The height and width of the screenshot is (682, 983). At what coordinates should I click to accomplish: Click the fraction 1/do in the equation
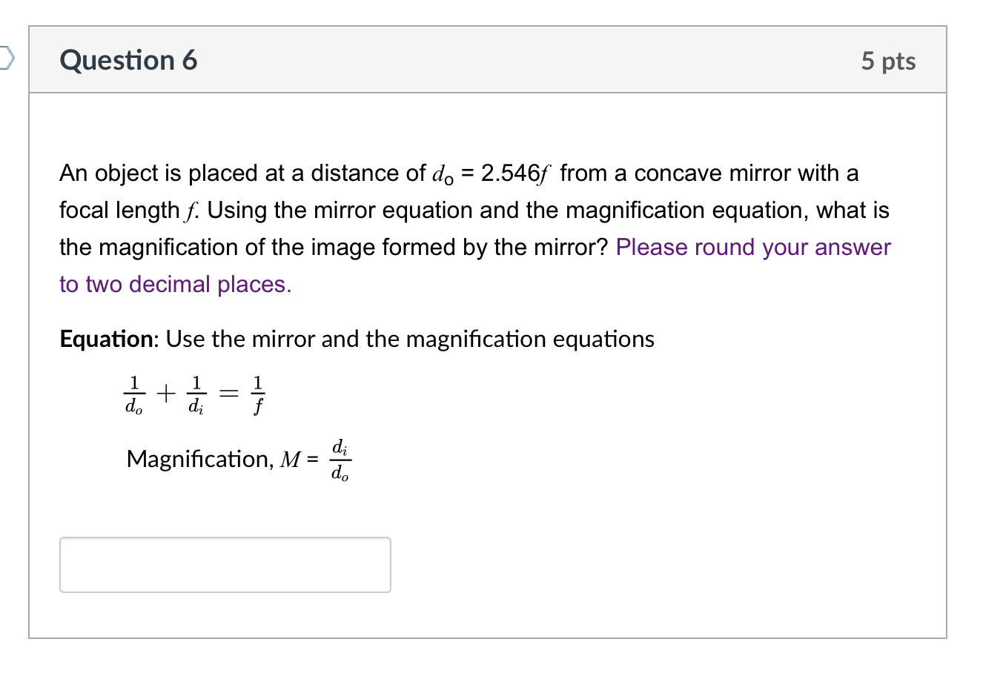coord(133,393)
